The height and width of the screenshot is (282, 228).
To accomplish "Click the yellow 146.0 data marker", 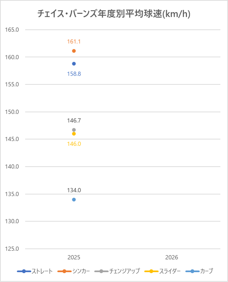I will pos(74,134).
